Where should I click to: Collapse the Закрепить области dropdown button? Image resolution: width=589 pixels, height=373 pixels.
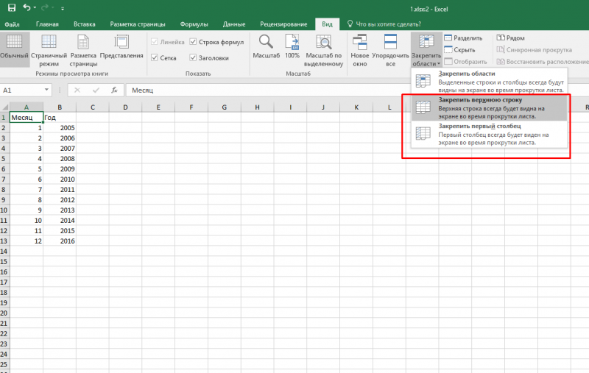pos(426,50)
